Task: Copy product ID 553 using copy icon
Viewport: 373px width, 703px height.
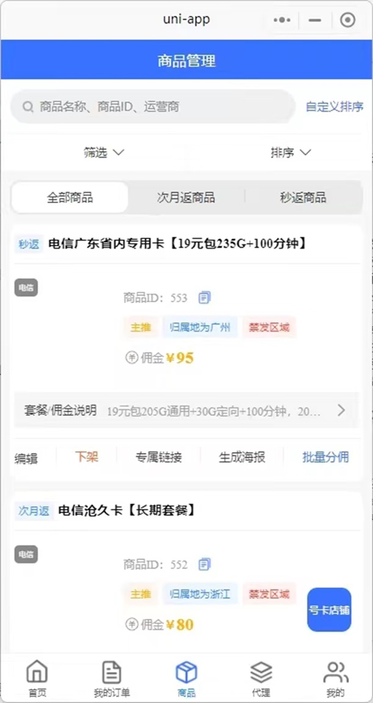Action: (x=204, y=297)
